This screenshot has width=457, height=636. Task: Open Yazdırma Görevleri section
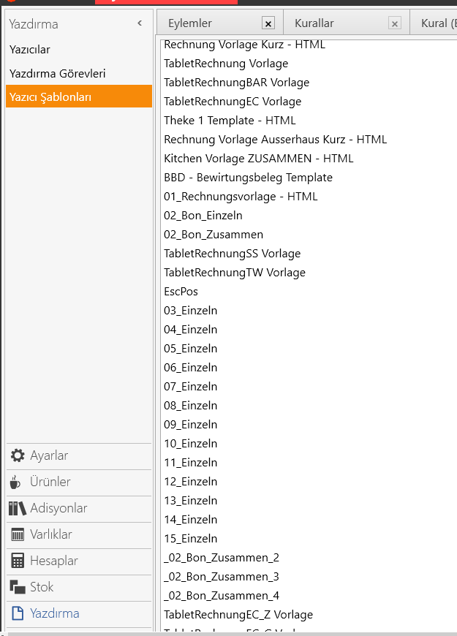[x=58, y=73]
